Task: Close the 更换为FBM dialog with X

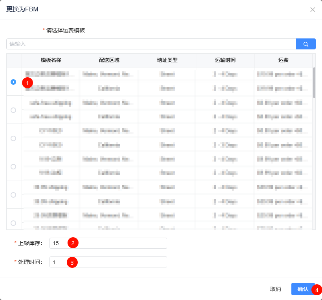Action: click(x=313, y=10)
